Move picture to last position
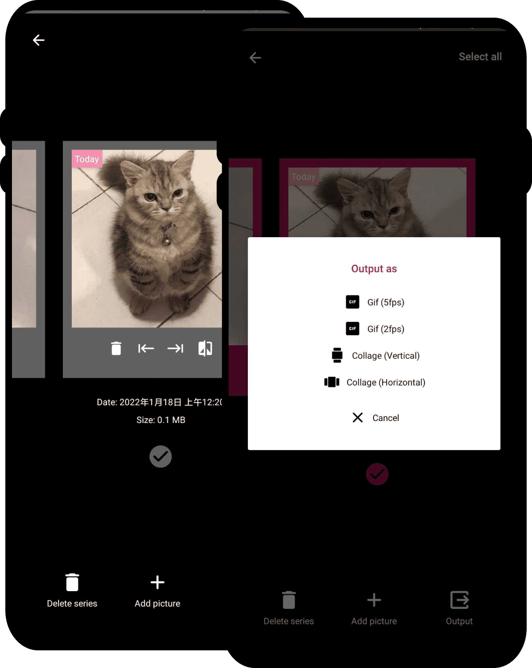 coord(176,348)
